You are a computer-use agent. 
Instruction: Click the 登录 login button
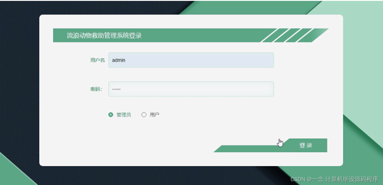[306, 145]
